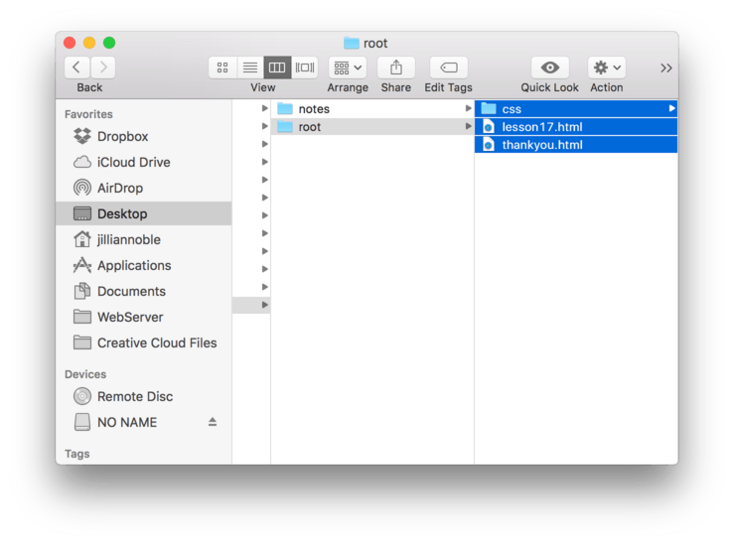Image resolution: width=734 pixels, height=544 pixels.
Task: Open Creative Cloud Files in sidebar
Action: (x=144, y=342)
